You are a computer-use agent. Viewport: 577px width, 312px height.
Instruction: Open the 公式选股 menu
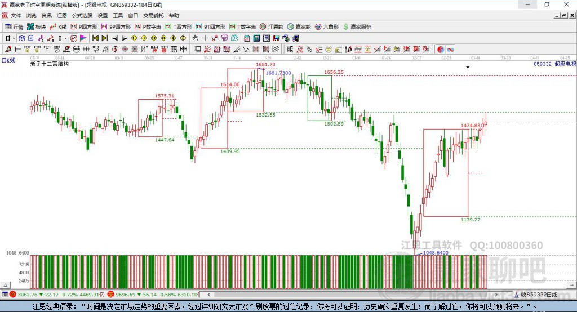coord(82,15)
